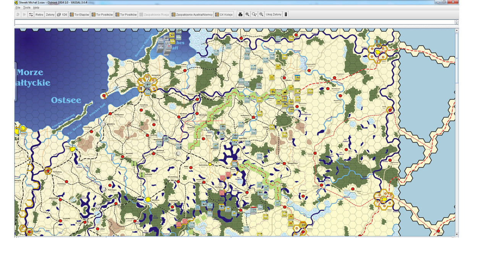Click the camera map snapshot icon
489x264 pixels.
pos(240,14)
